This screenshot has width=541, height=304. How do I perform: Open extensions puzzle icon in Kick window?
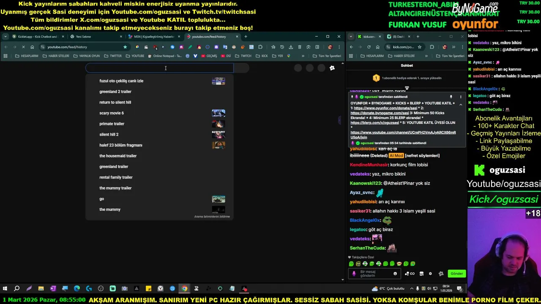(x=432, y=47)
